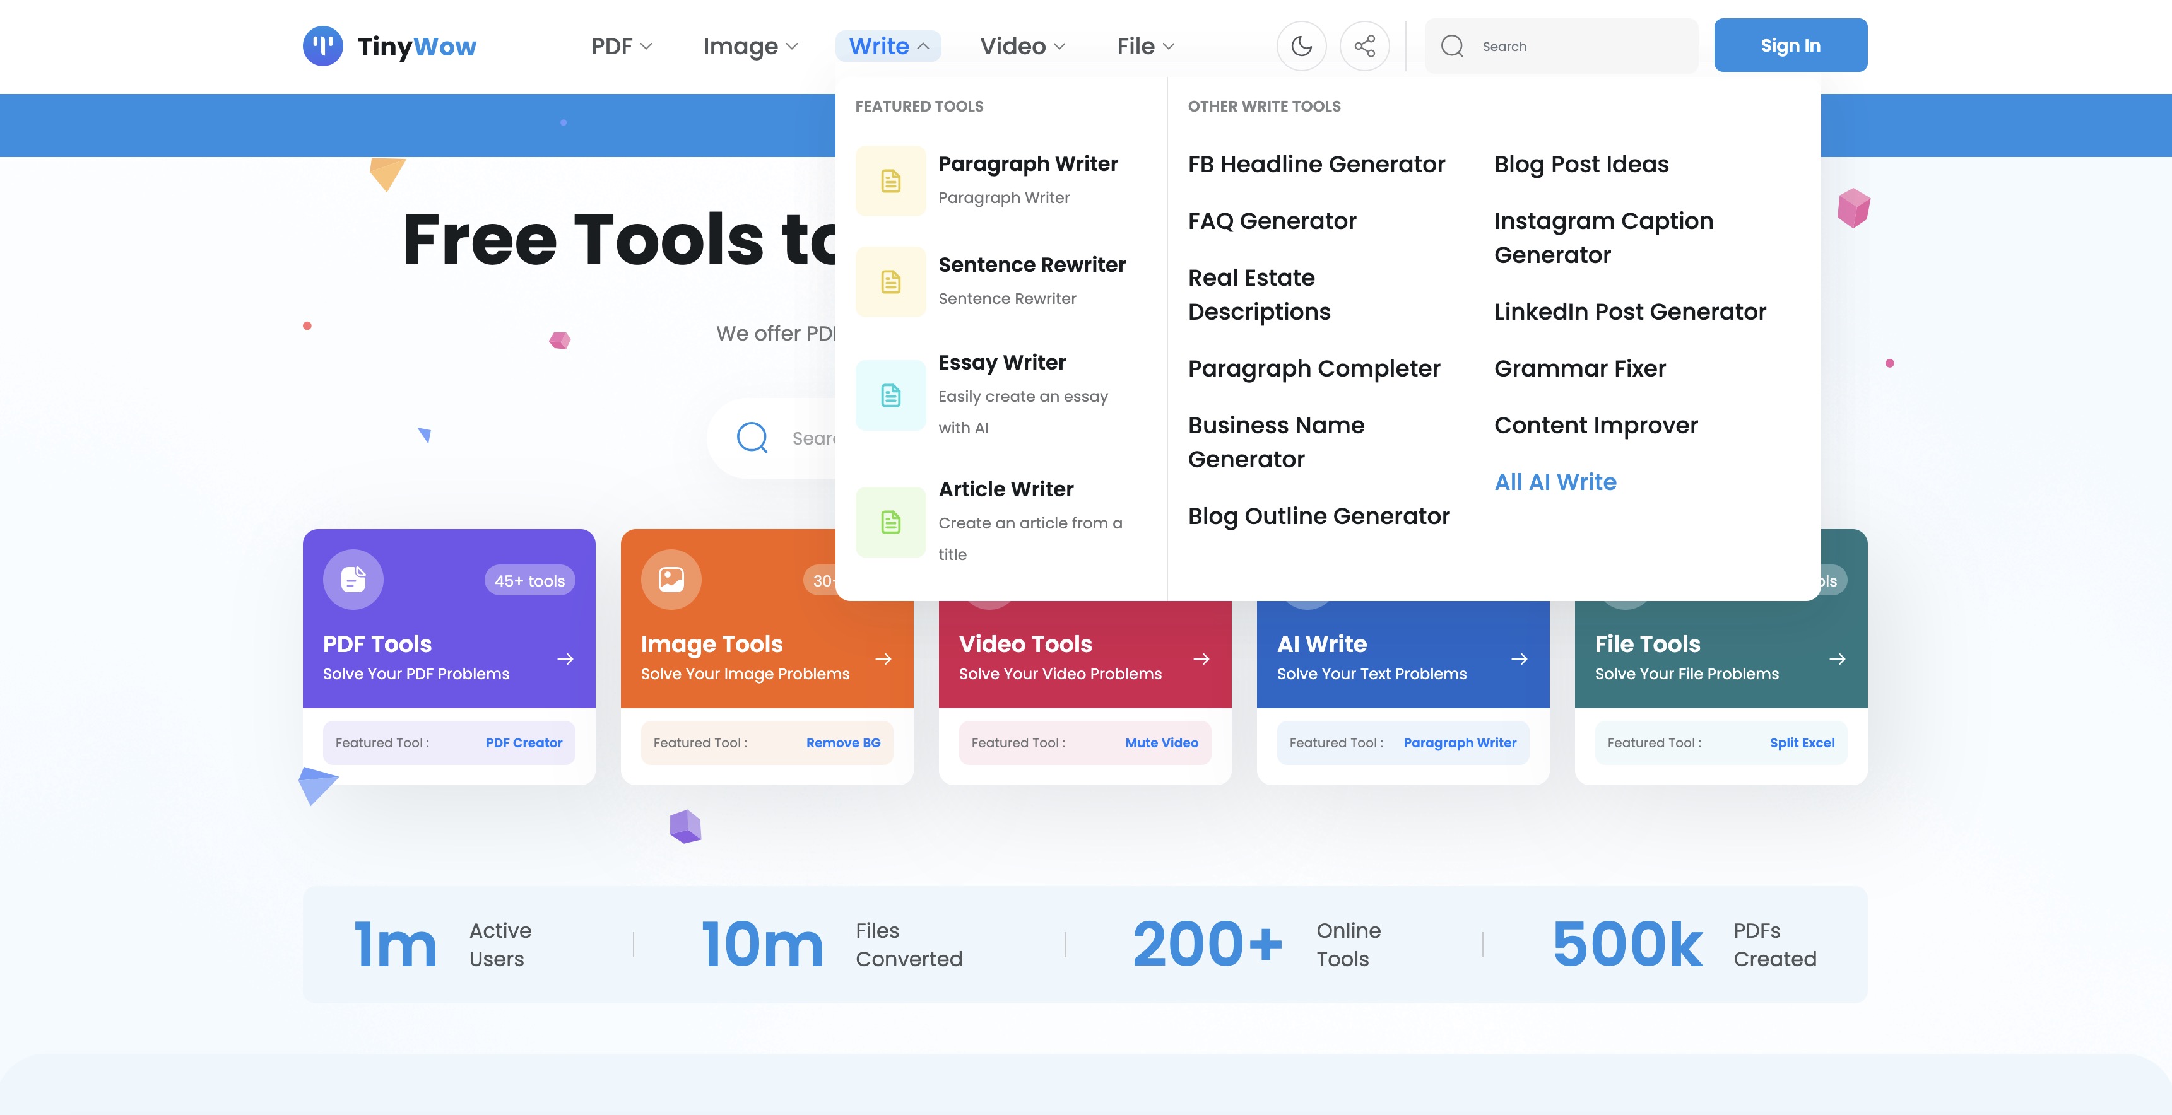Click the 45+ tools badge
Screen dimensions: 2172x1115
529,581
